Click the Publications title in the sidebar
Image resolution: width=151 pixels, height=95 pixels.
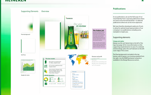tap(119, 9)
